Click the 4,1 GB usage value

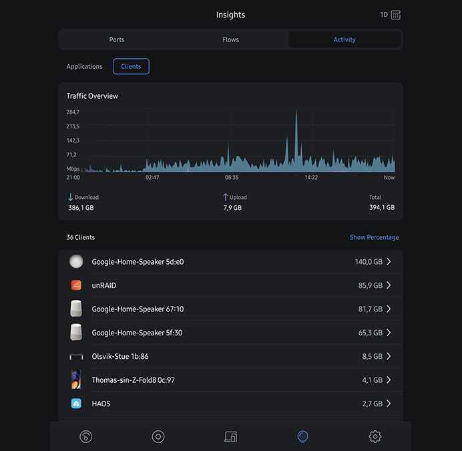pyautogui.click(x=373, y=380)
